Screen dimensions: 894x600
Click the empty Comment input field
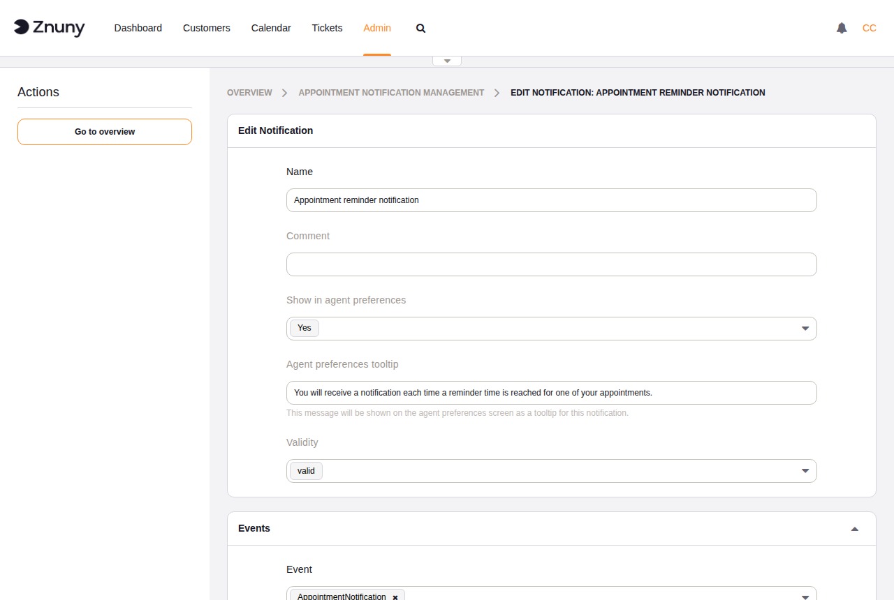pyautogui.click(x=552, y=264)
